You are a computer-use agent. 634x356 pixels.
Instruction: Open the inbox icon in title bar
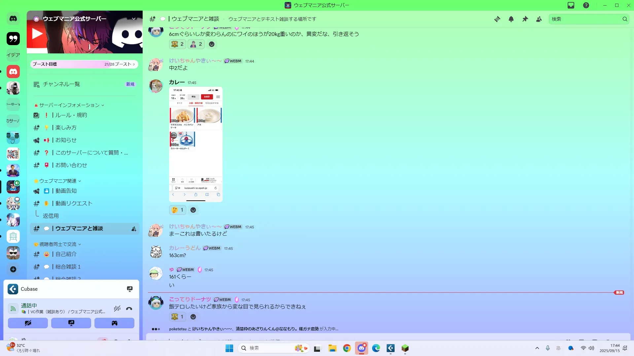pos(571,5)
